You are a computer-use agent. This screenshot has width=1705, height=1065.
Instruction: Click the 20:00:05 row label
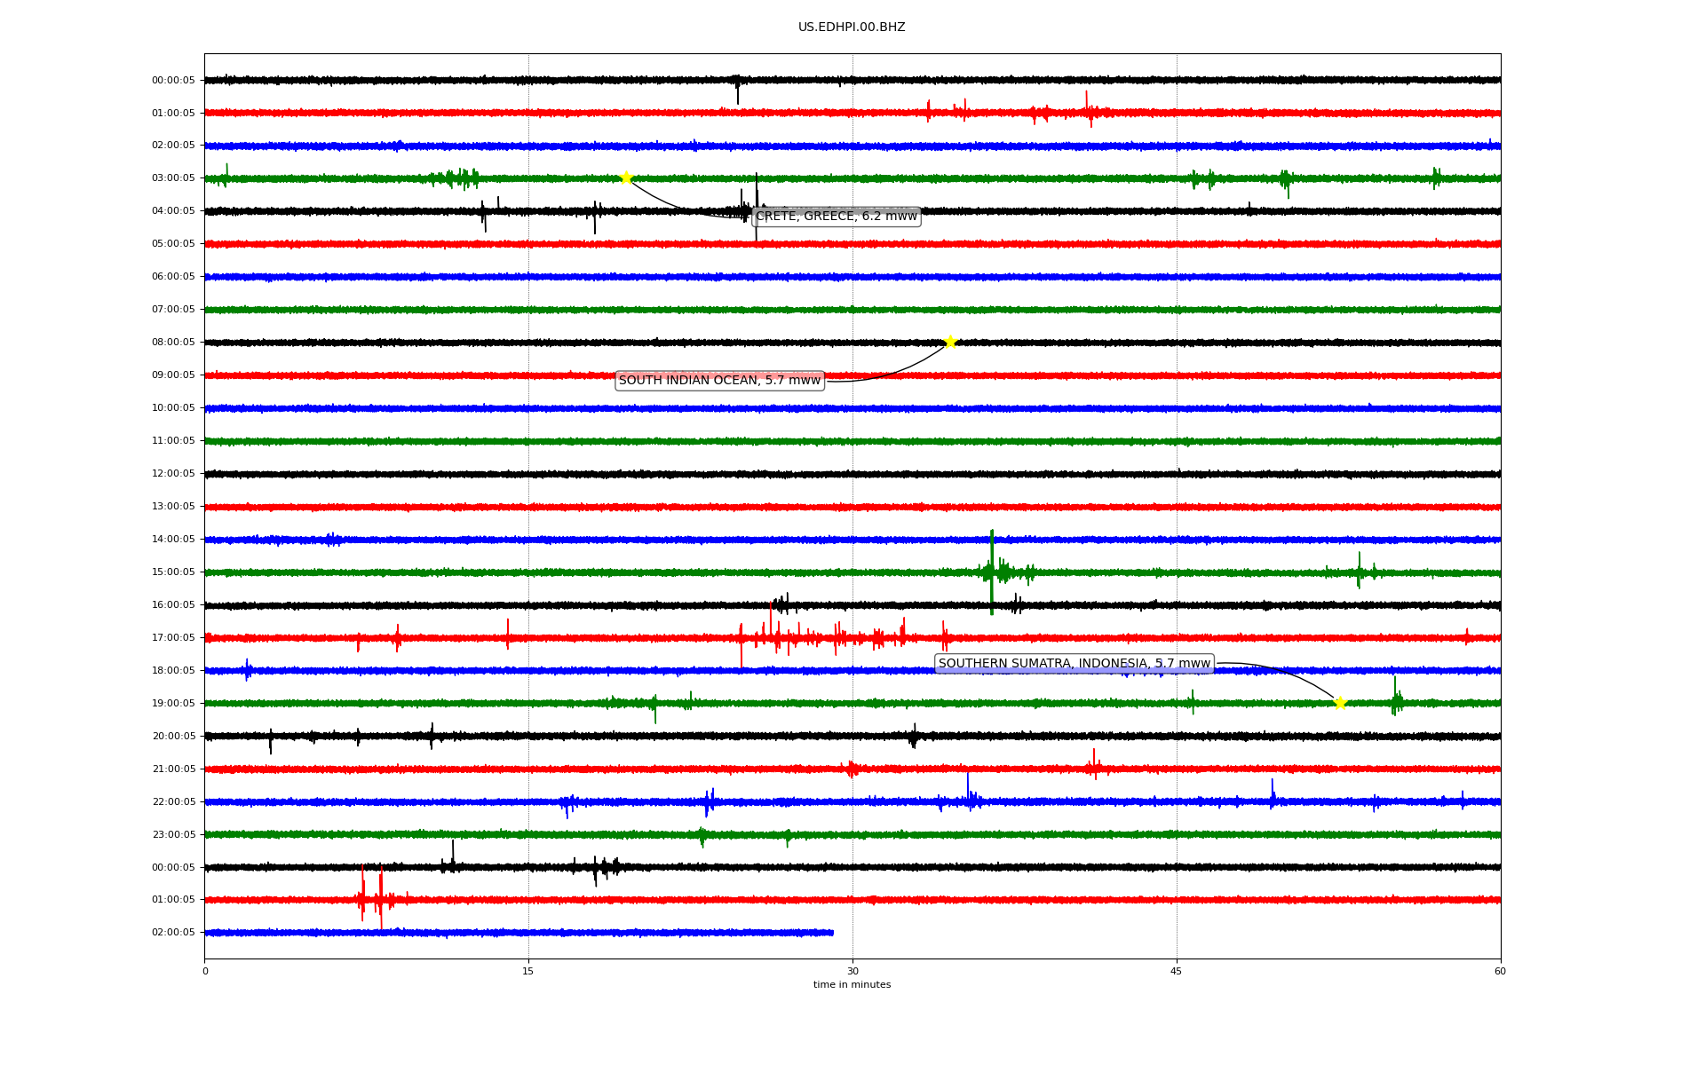point(173,737)
